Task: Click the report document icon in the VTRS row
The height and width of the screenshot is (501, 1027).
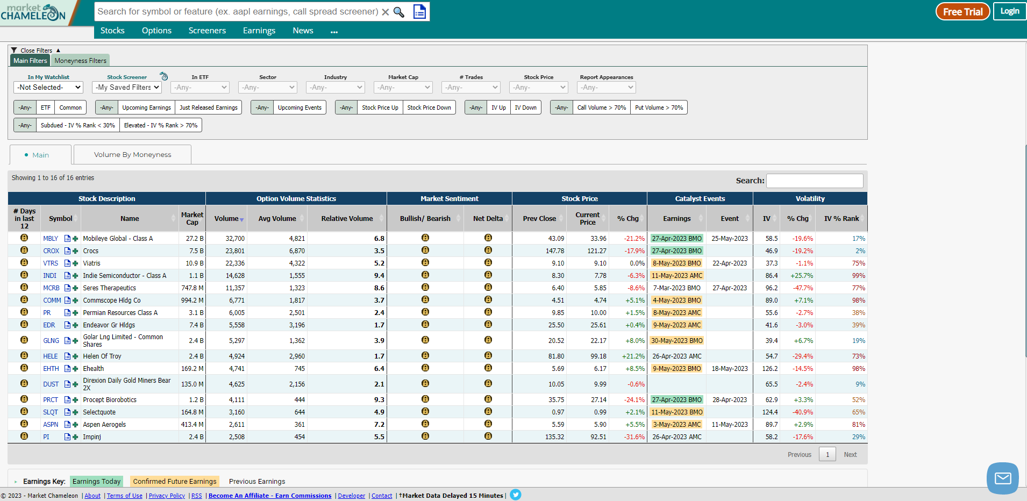Action: [x=67, y=263]
